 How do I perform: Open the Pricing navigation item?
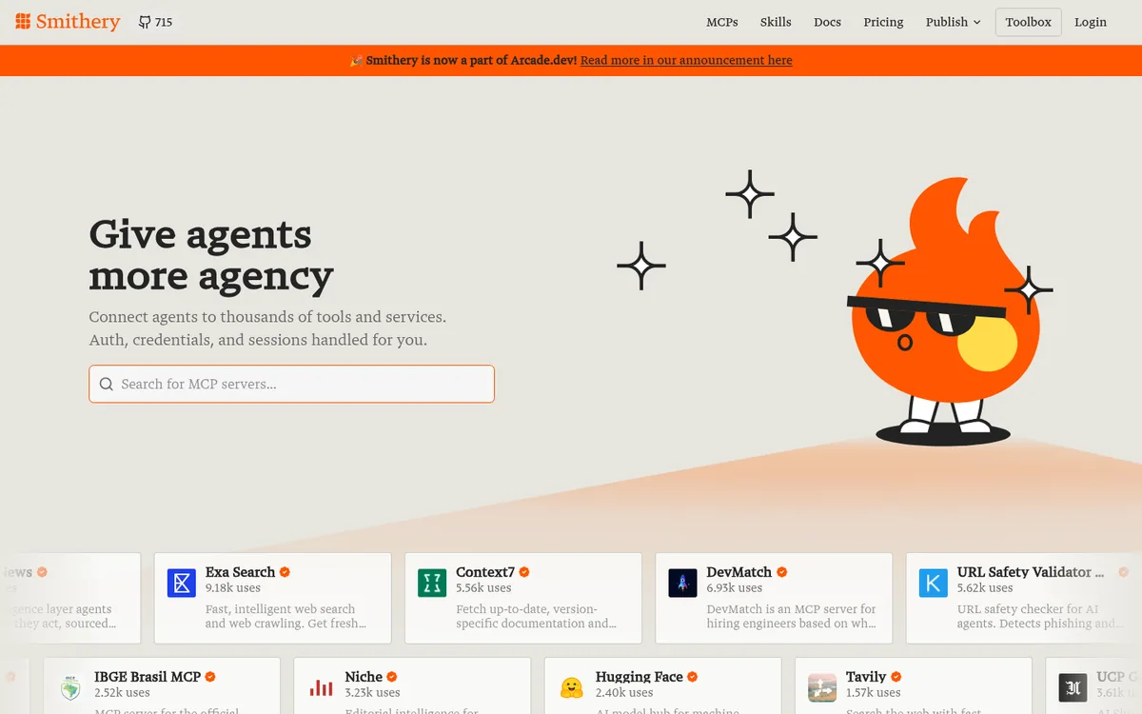883,22
